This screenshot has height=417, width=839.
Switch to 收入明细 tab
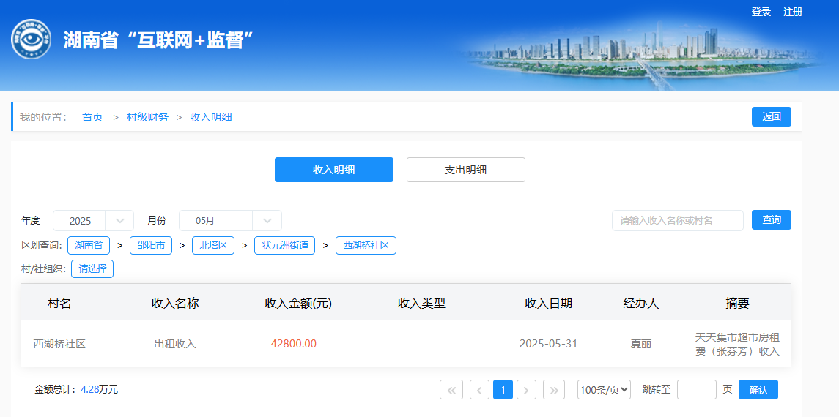pos(334,170)
